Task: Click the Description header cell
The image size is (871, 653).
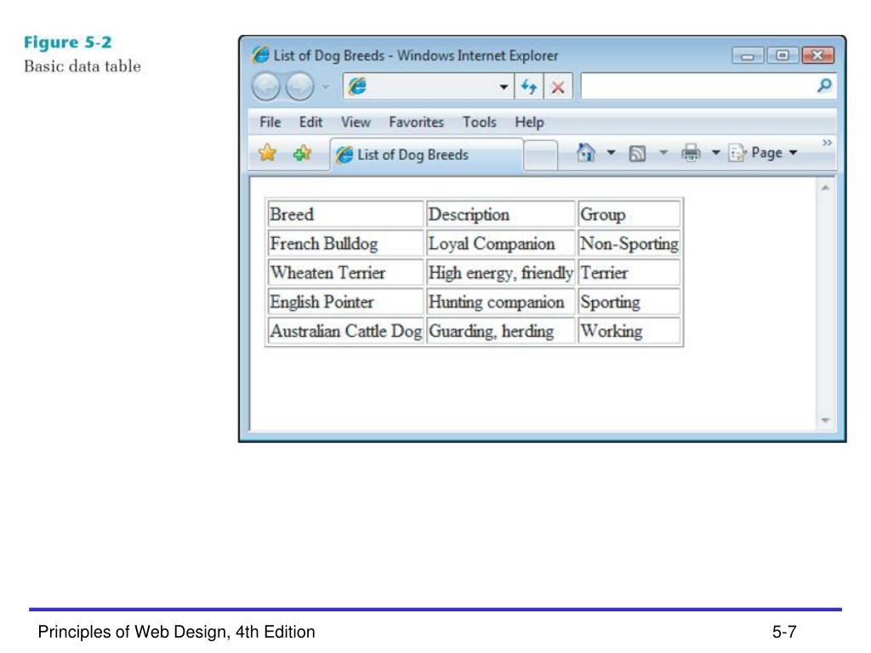Action: pos(500,214)
